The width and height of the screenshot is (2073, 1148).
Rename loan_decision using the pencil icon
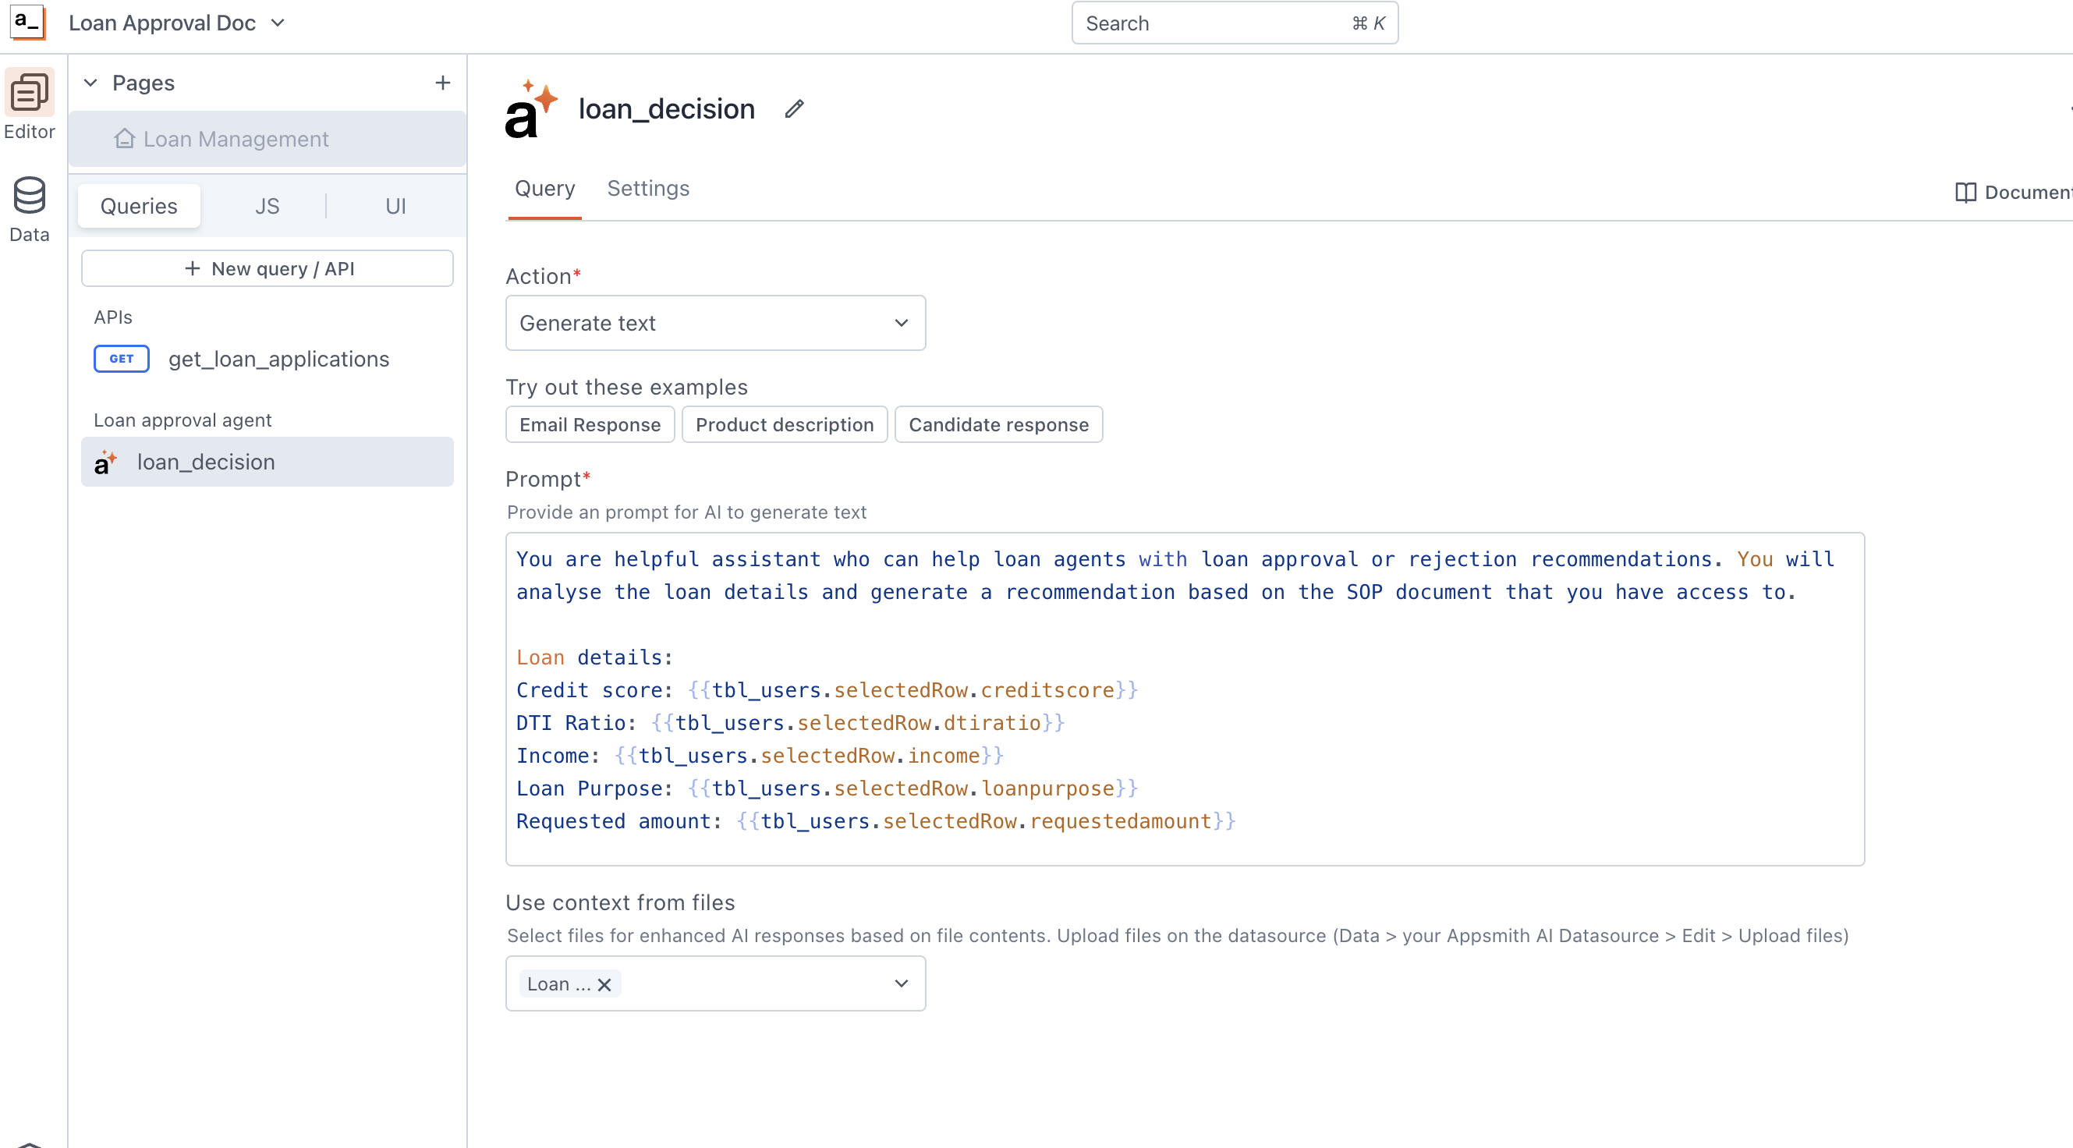pyautogui.click(x=794, y=108)
